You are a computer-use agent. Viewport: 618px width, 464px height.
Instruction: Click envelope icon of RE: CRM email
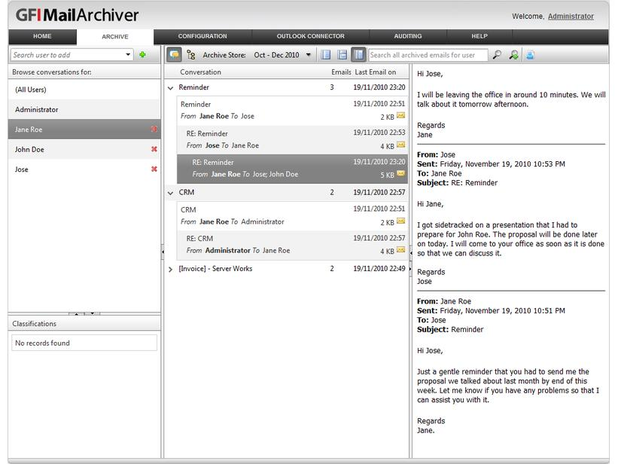pyautogui.click(x=400, y=250)
